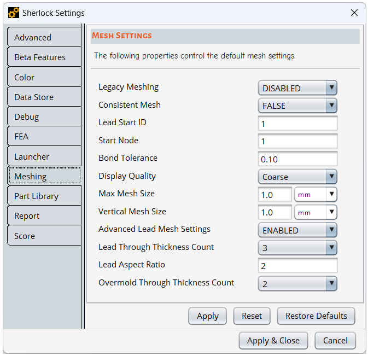Image resolution: width=368 pixels, height=356 pixels.
Task: Change the Vertical Mesh Size unit dropdown
Action: point(316,212)
